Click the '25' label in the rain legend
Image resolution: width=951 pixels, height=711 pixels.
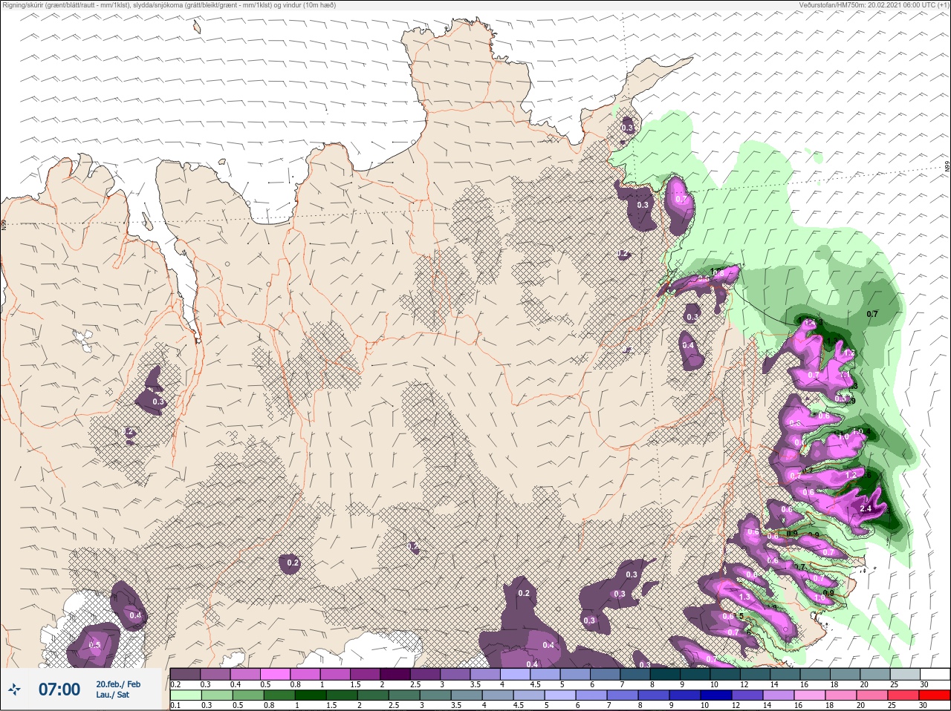point(893,705)
